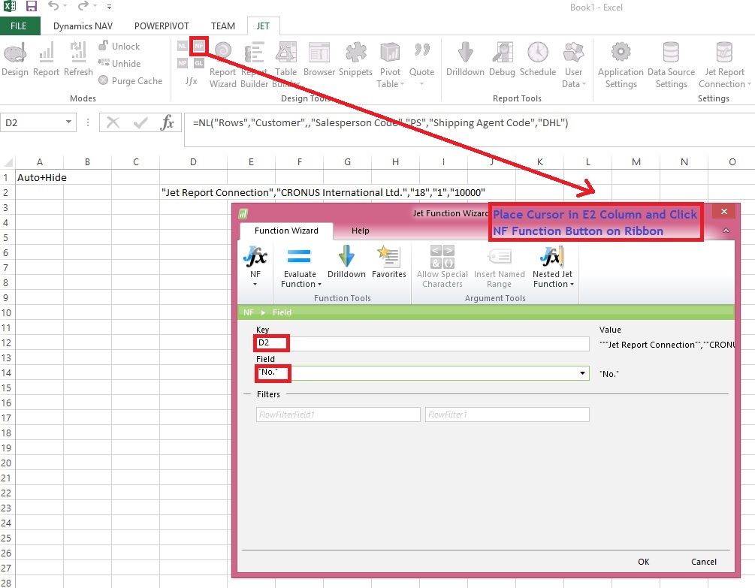
Task: Open Favorites in the Function Wizard
Action: [388, 265]
